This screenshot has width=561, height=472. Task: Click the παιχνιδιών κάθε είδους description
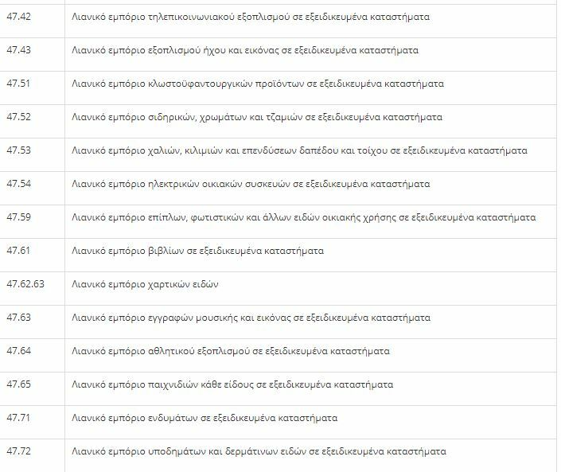232,384
